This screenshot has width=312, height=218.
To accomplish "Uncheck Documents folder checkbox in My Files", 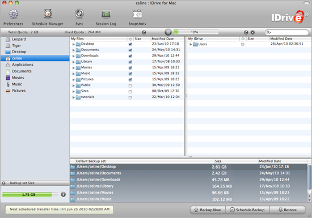I will pyautogui.click(x=130, y=50).
